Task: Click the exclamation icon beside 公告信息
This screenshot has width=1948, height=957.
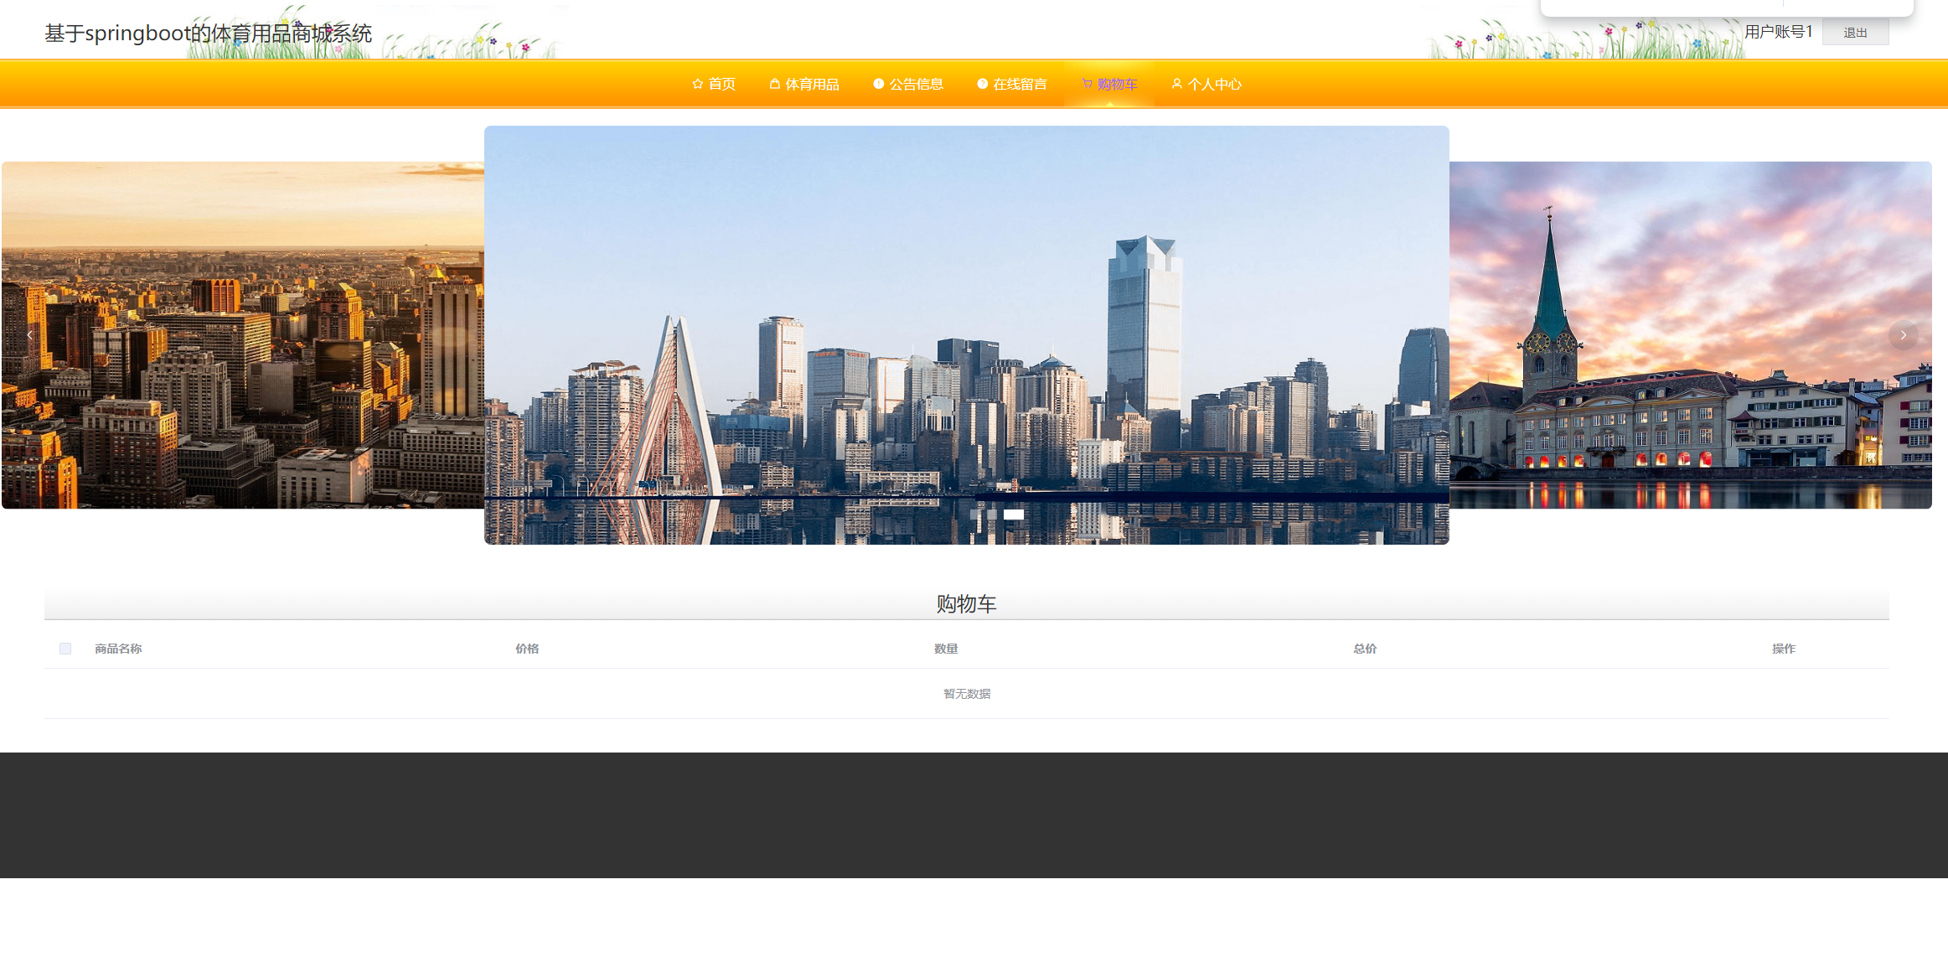Action: [878, 84]
